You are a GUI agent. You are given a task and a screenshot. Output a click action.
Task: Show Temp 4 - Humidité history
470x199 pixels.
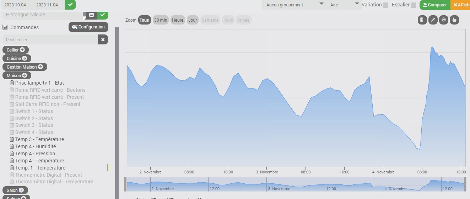(x=36, y=146)
